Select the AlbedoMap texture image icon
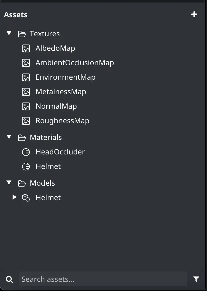 [x=26, y=48]
